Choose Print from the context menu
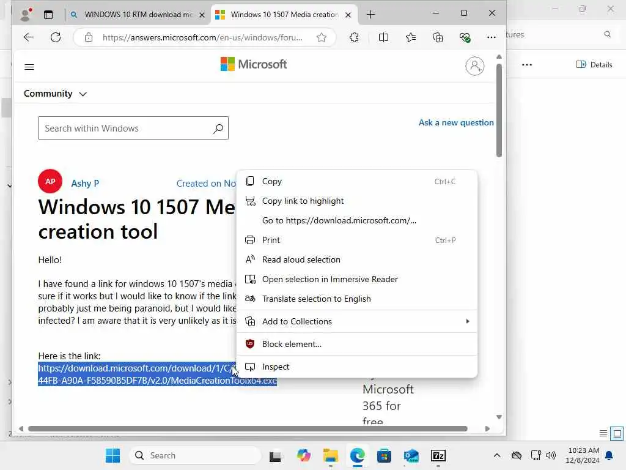Viewport: 626px width, 470px height. (x=357, y=240)
